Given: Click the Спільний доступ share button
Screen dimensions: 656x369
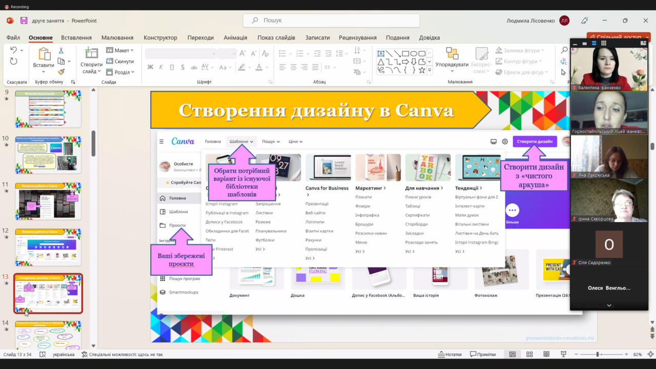Looking at the screenshot, I should pos(619,37).
